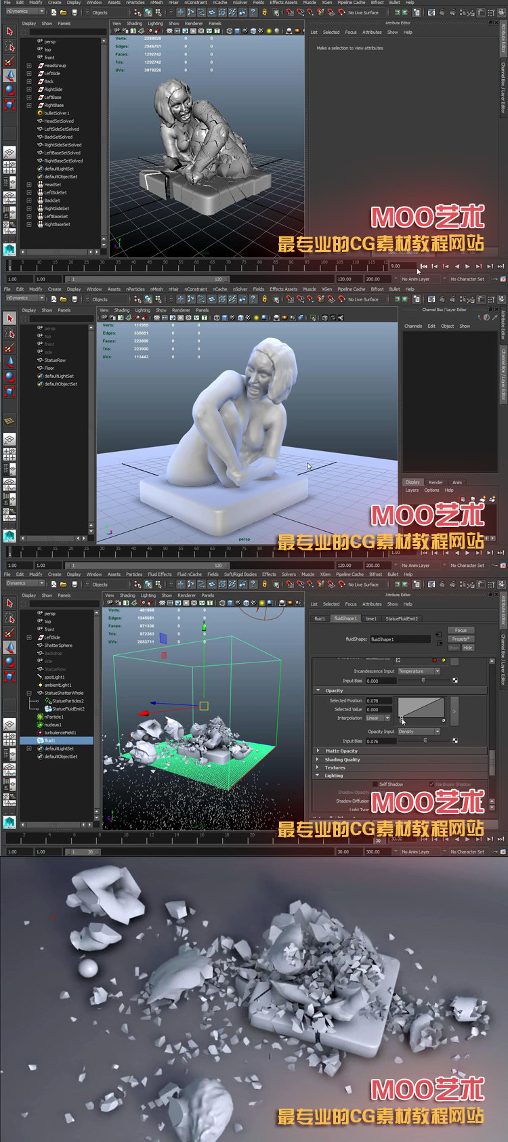The width and height of the screenshot is (508, 1142).
Task: Open Attributes menu in bottom Attribute Editor
Action: 372,604
